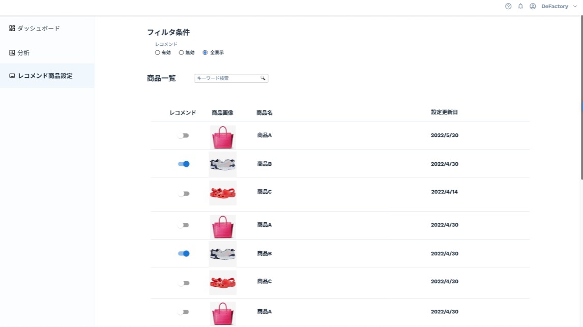
Task: Click the 商品画像 column header
Action: pyautogui.click(x=222, y=112)
